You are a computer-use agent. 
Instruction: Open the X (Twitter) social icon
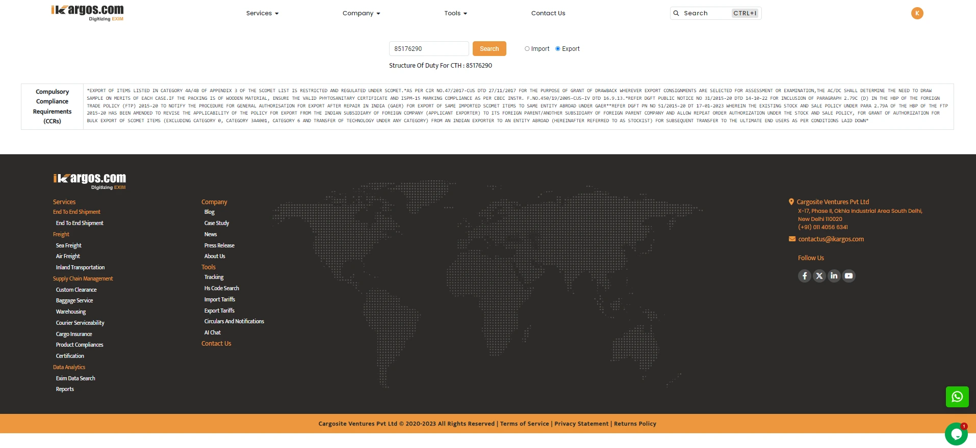(819, 276)
